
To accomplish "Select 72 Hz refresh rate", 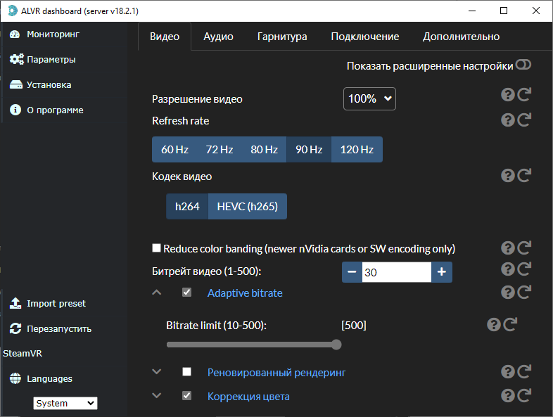I will click(220, 150).
